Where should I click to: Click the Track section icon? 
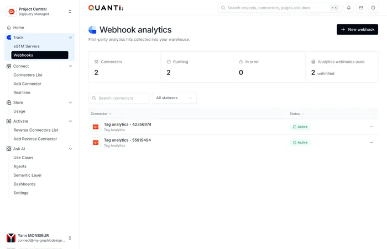click(9, 37)
